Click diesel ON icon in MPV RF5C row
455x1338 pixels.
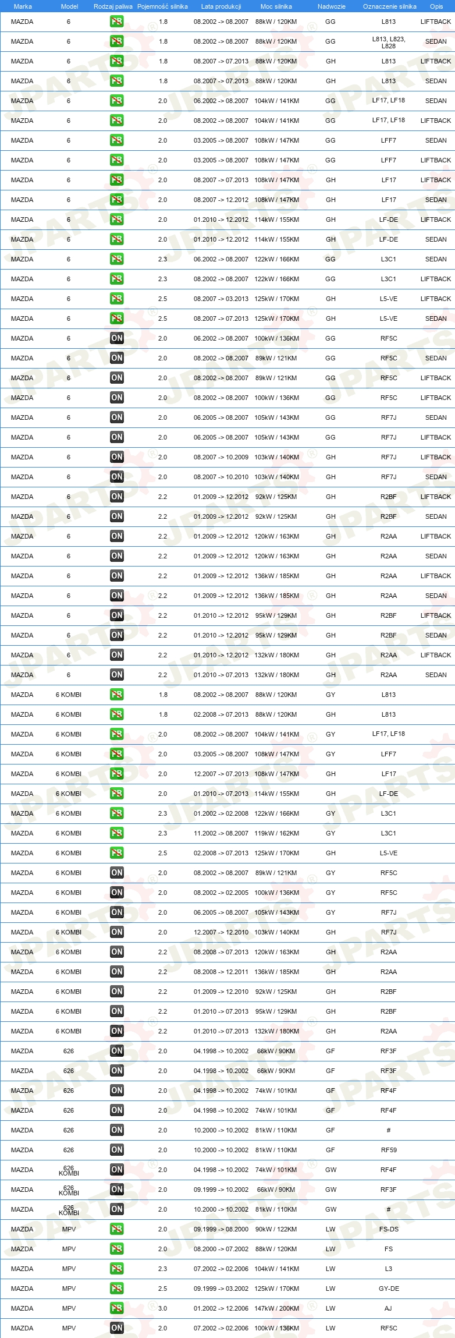[116, 1328]
